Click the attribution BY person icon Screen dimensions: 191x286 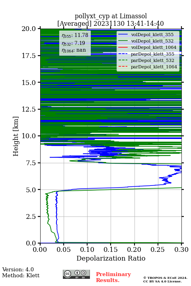(x=78, y=272)
